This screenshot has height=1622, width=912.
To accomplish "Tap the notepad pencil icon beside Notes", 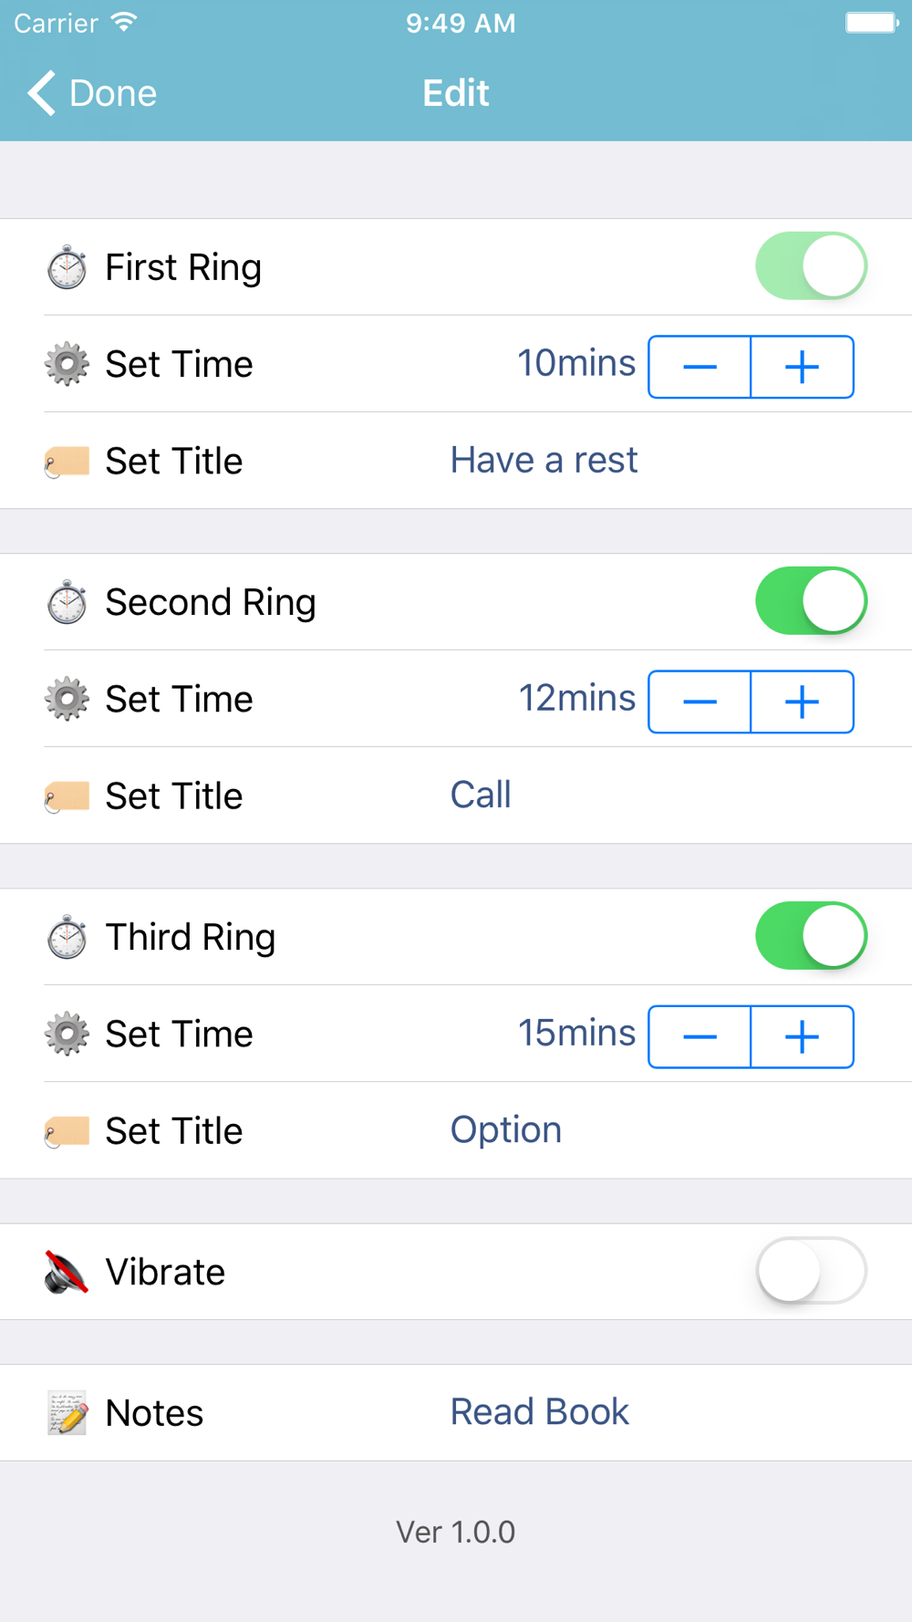I will click(x=67, y=1413).
